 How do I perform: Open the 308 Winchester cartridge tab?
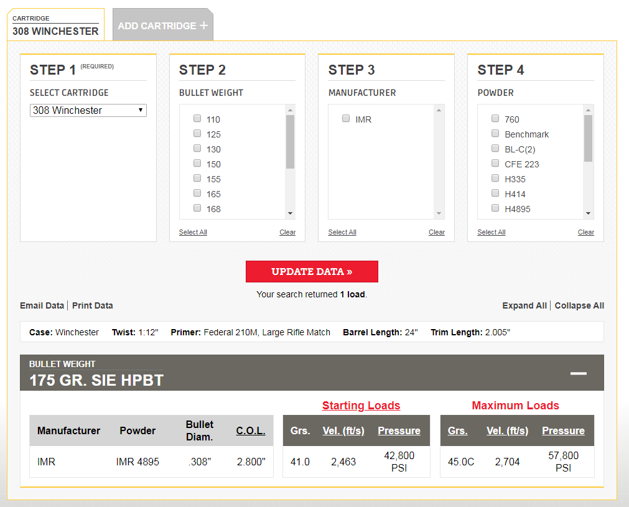click(x=56, y=25)
